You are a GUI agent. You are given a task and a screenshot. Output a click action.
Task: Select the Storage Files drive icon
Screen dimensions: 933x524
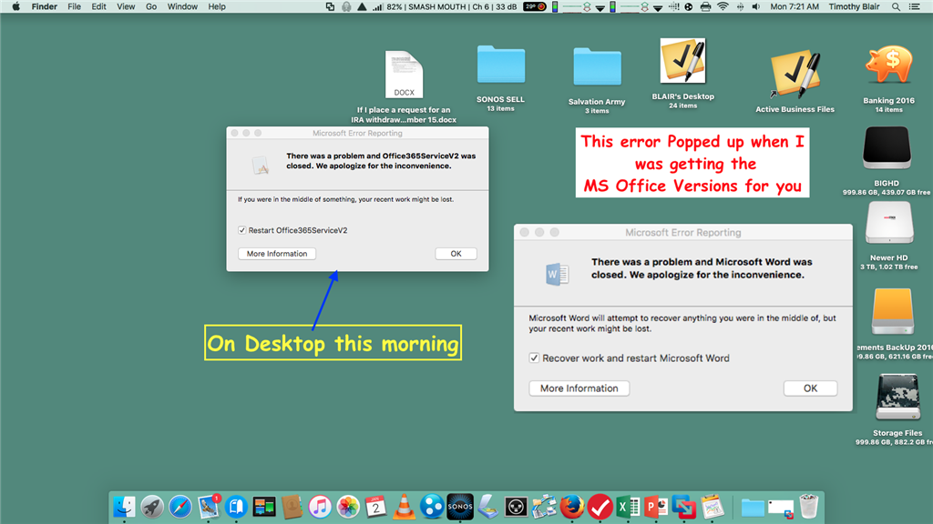point(897,397)
